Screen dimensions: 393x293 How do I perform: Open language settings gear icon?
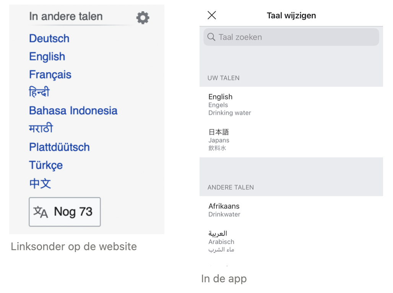pos(143,18)
